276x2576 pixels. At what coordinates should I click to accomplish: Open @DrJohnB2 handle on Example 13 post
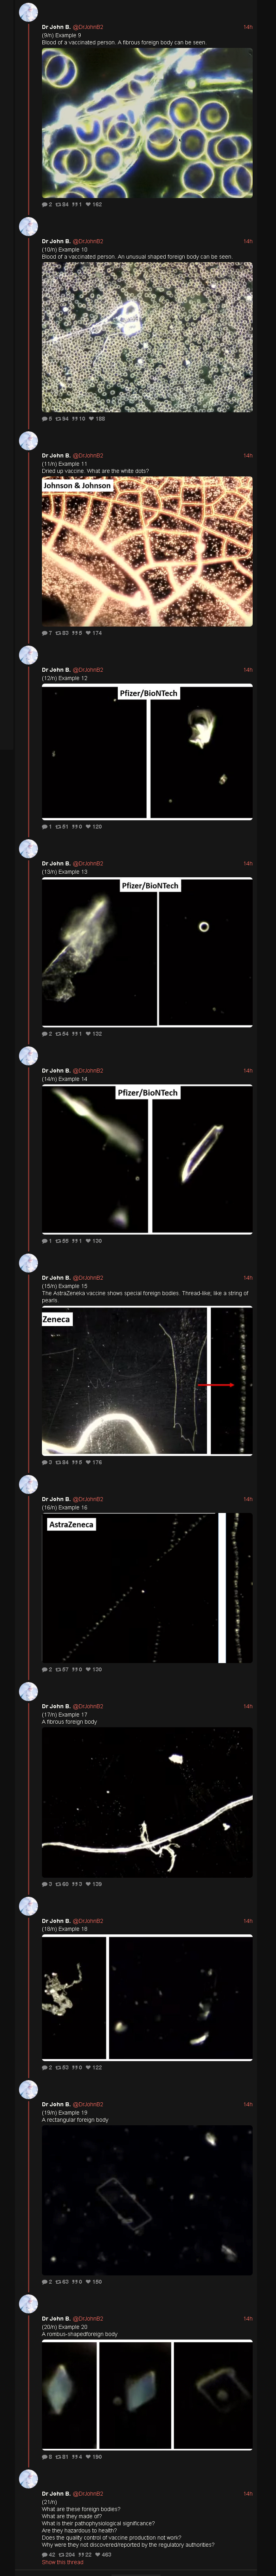(88, 864)
